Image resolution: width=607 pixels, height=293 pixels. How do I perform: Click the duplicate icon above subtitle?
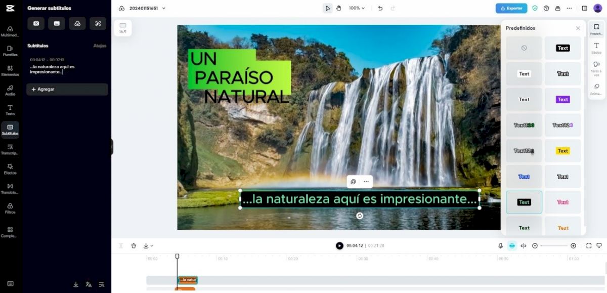pos(353,182)
